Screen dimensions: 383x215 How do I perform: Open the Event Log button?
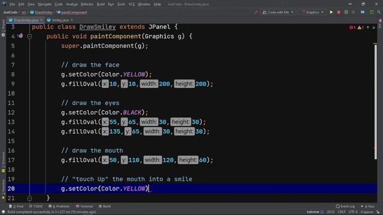[x=345, y=206]
